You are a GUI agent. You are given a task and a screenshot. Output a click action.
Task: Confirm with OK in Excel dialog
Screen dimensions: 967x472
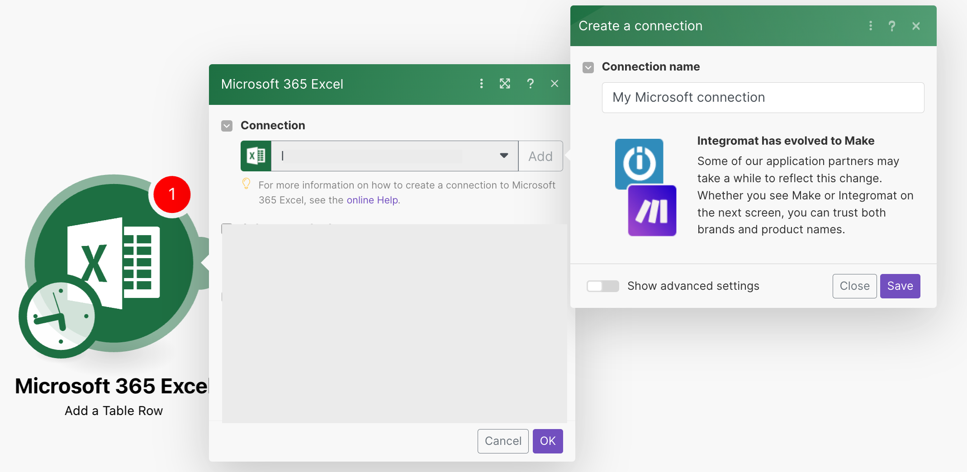pyautogui.click(x=548, y=441)
